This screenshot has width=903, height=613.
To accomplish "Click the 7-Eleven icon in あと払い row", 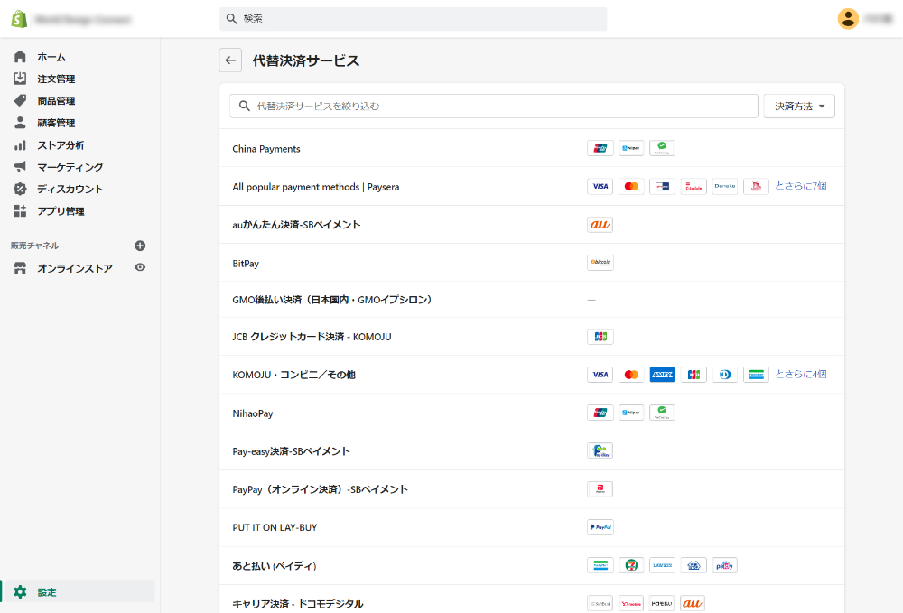I will coord(631,565).
